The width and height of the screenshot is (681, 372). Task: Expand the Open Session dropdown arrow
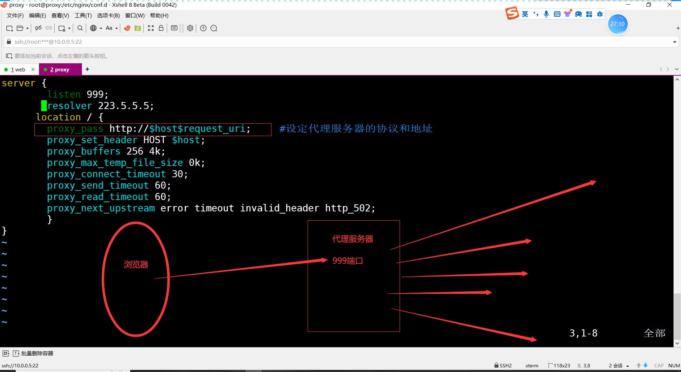(27, 28)
